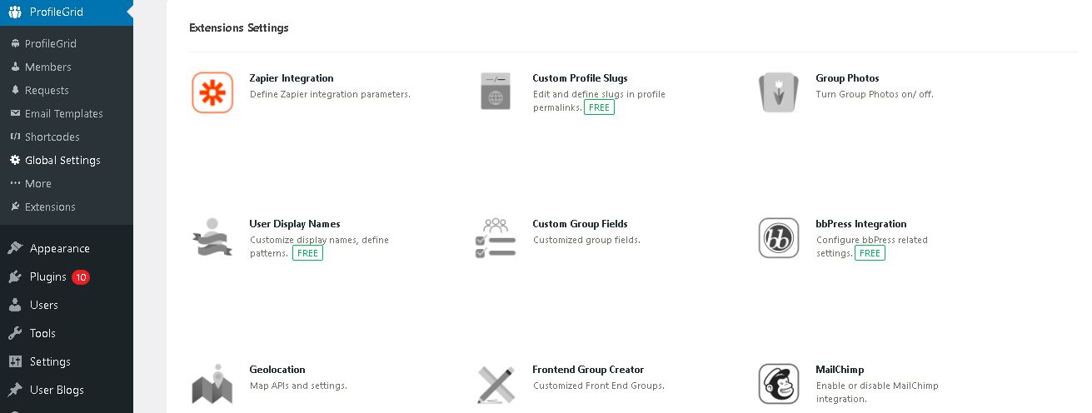This screenshot has height=413, width=1092.
Task: Go to Shortcodes menu item
Action: (51, 137)
